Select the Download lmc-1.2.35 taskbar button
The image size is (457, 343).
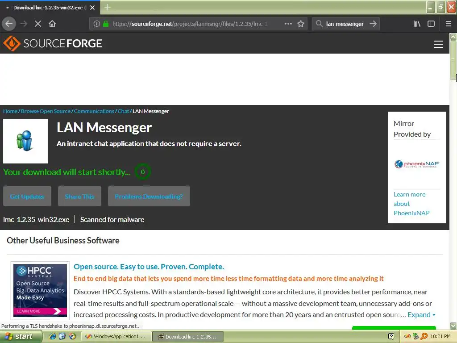click(x=188, y=336)
